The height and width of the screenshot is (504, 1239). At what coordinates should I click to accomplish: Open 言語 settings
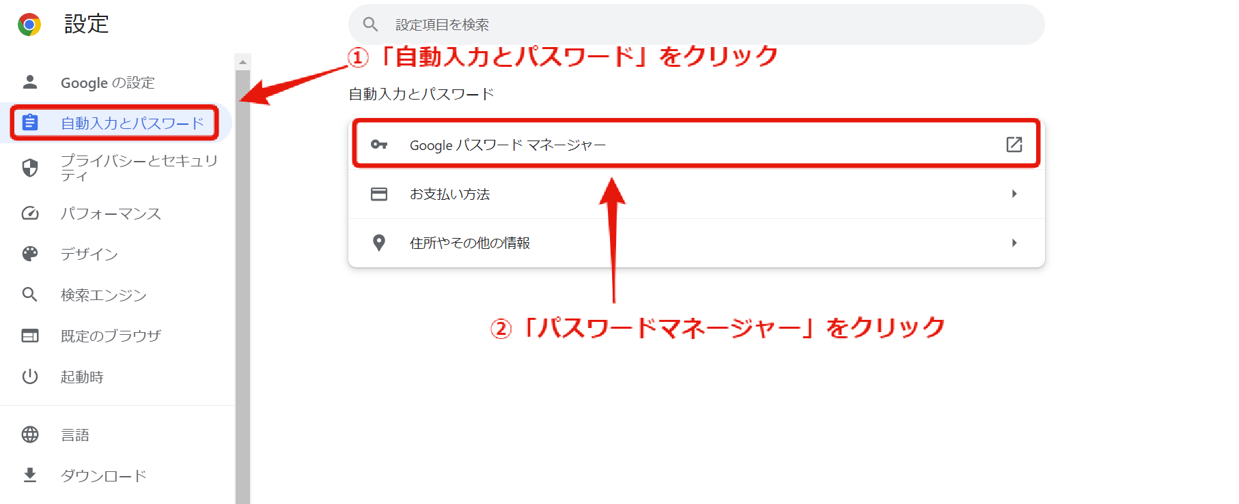point(75,434)
